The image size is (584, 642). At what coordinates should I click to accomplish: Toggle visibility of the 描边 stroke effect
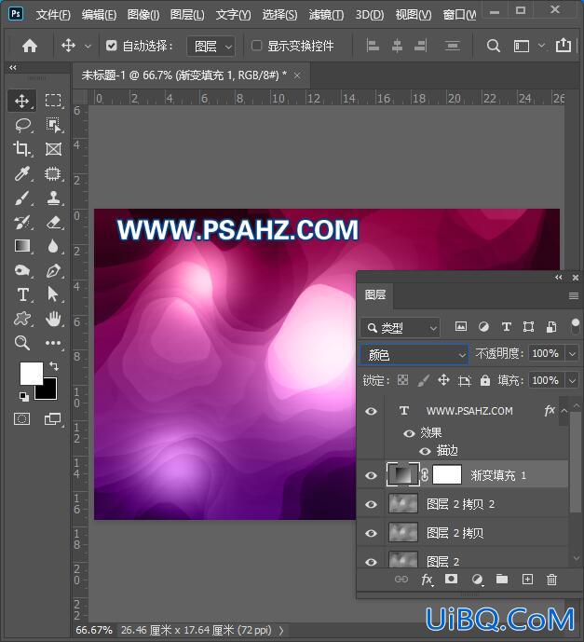[426, 451]
